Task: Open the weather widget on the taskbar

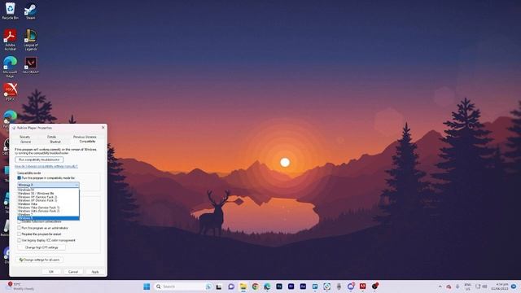Action: (x=20, y=286)
